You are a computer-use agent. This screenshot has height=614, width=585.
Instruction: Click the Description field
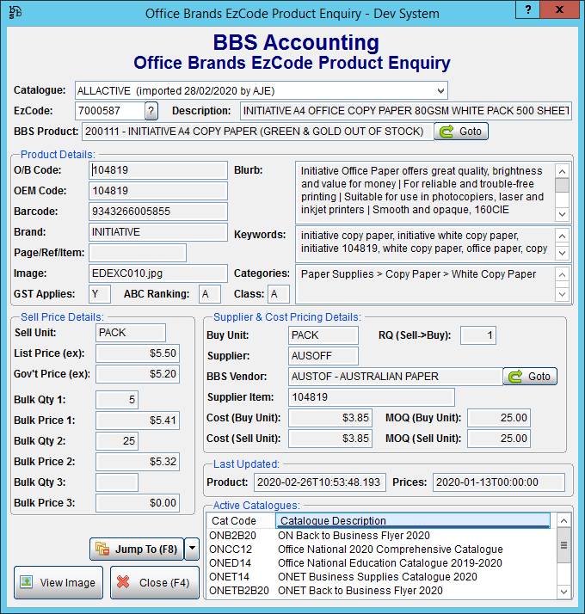click(406, 111)
